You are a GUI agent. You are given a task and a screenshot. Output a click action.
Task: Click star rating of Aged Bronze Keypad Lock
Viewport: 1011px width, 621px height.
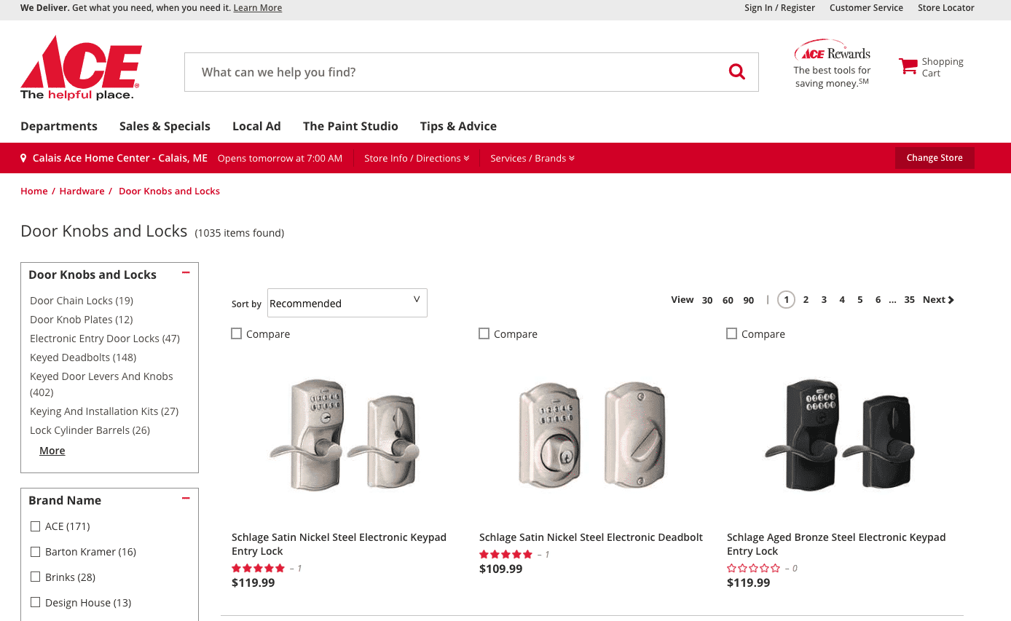click(753, 568)
